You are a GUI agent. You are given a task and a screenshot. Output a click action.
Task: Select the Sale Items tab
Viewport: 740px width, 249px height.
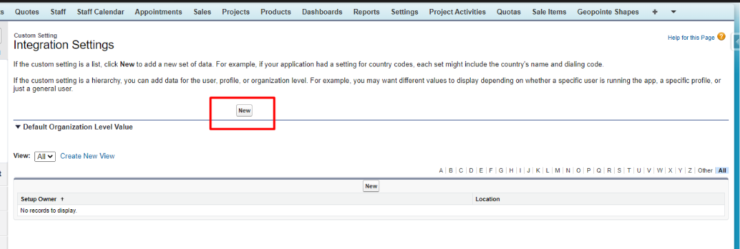[x=549, y=12]
